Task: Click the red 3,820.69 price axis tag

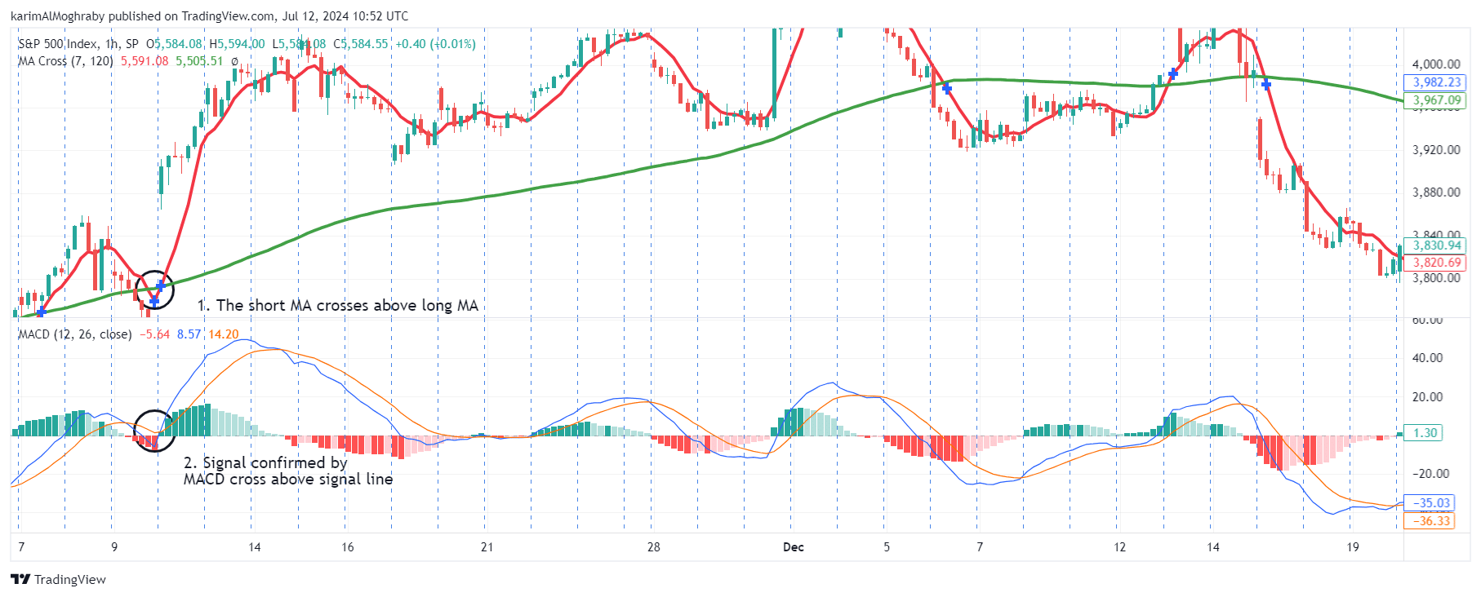Action: (x=1436, y=263)
